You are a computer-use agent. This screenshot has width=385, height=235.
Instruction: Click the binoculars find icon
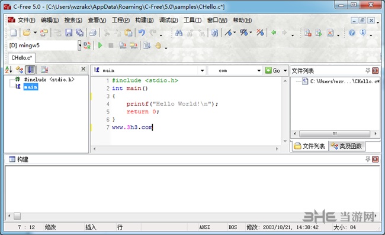point(179,32)
